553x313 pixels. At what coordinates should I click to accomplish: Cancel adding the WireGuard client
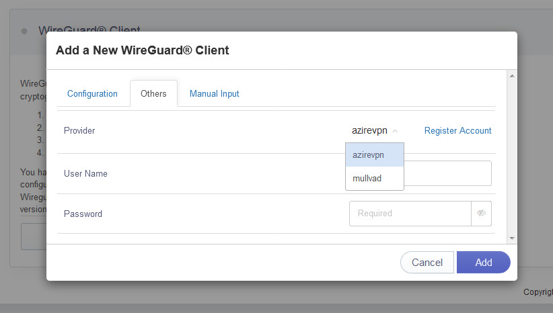[427, 263]
